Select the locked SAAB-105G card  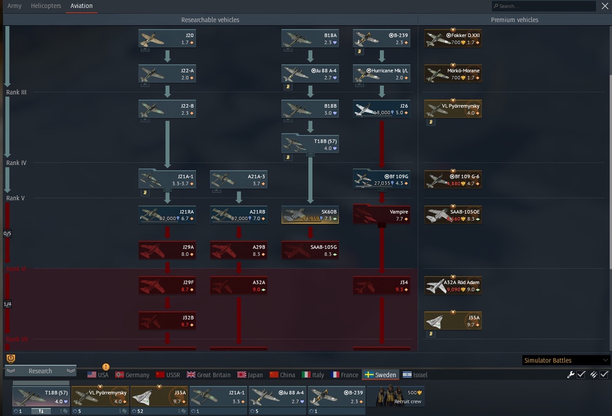coord(310,251)
